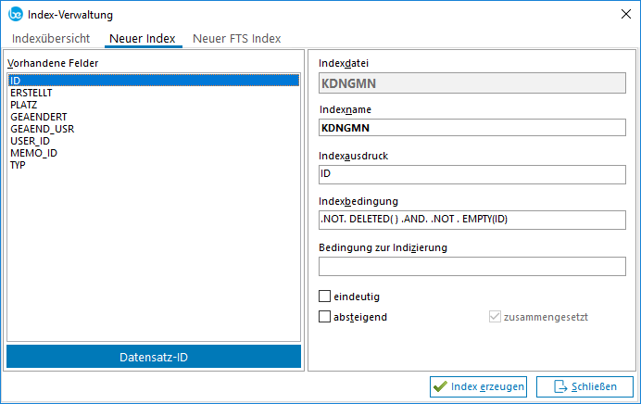Choose MEMO_ID from the list
Screen dimensions: 641x404
(x=33, y=154)
